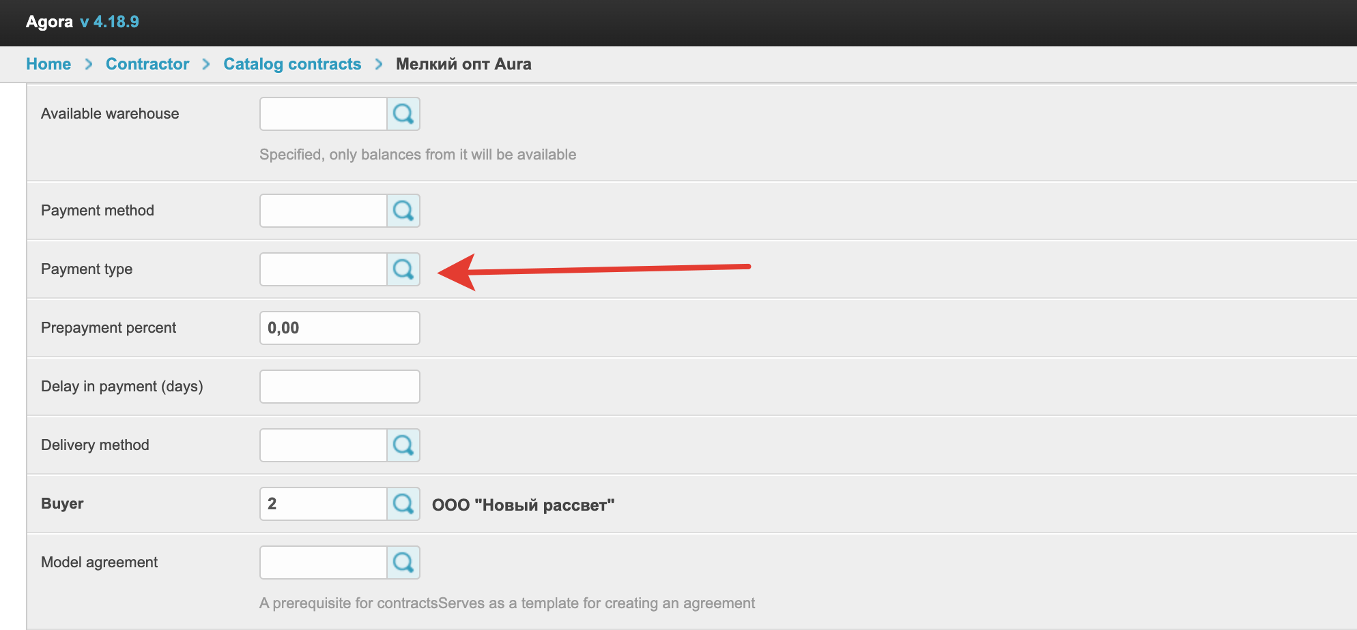Go to the Contractor breadcrumb link
Screen dimensions: 1357x630
147,64
